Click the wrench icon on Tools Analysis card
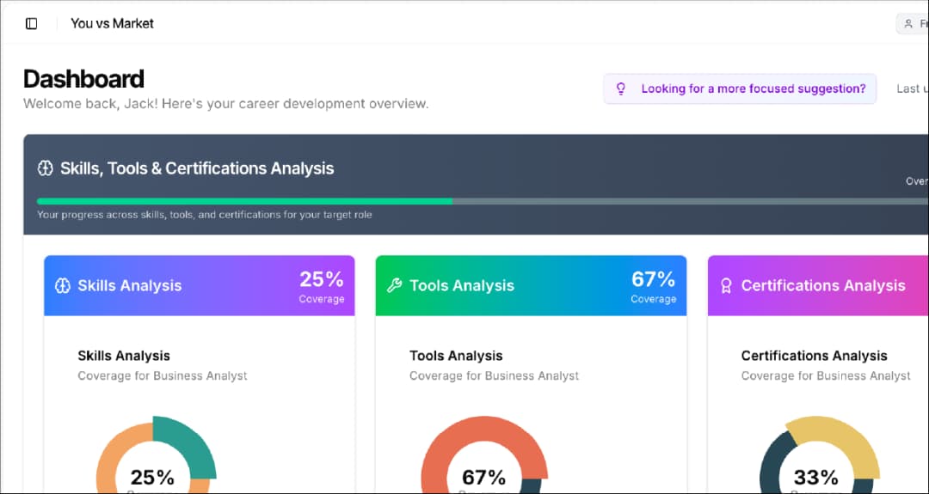Image resolution: width=929 pixels, height=494 pixels. pyautogui.click(x=395, y=286)
